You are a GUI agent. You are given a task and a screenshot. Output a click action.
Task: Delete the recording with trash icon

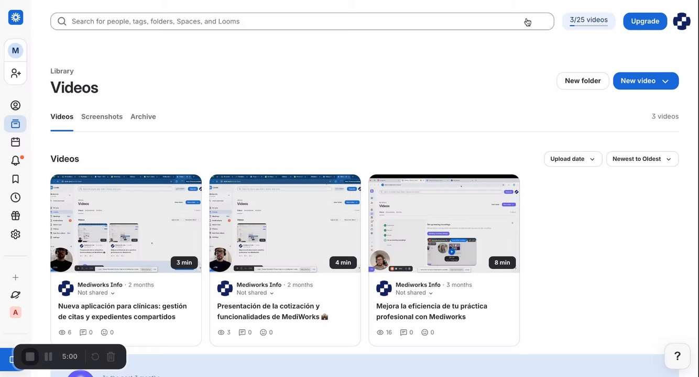[111, 357]
